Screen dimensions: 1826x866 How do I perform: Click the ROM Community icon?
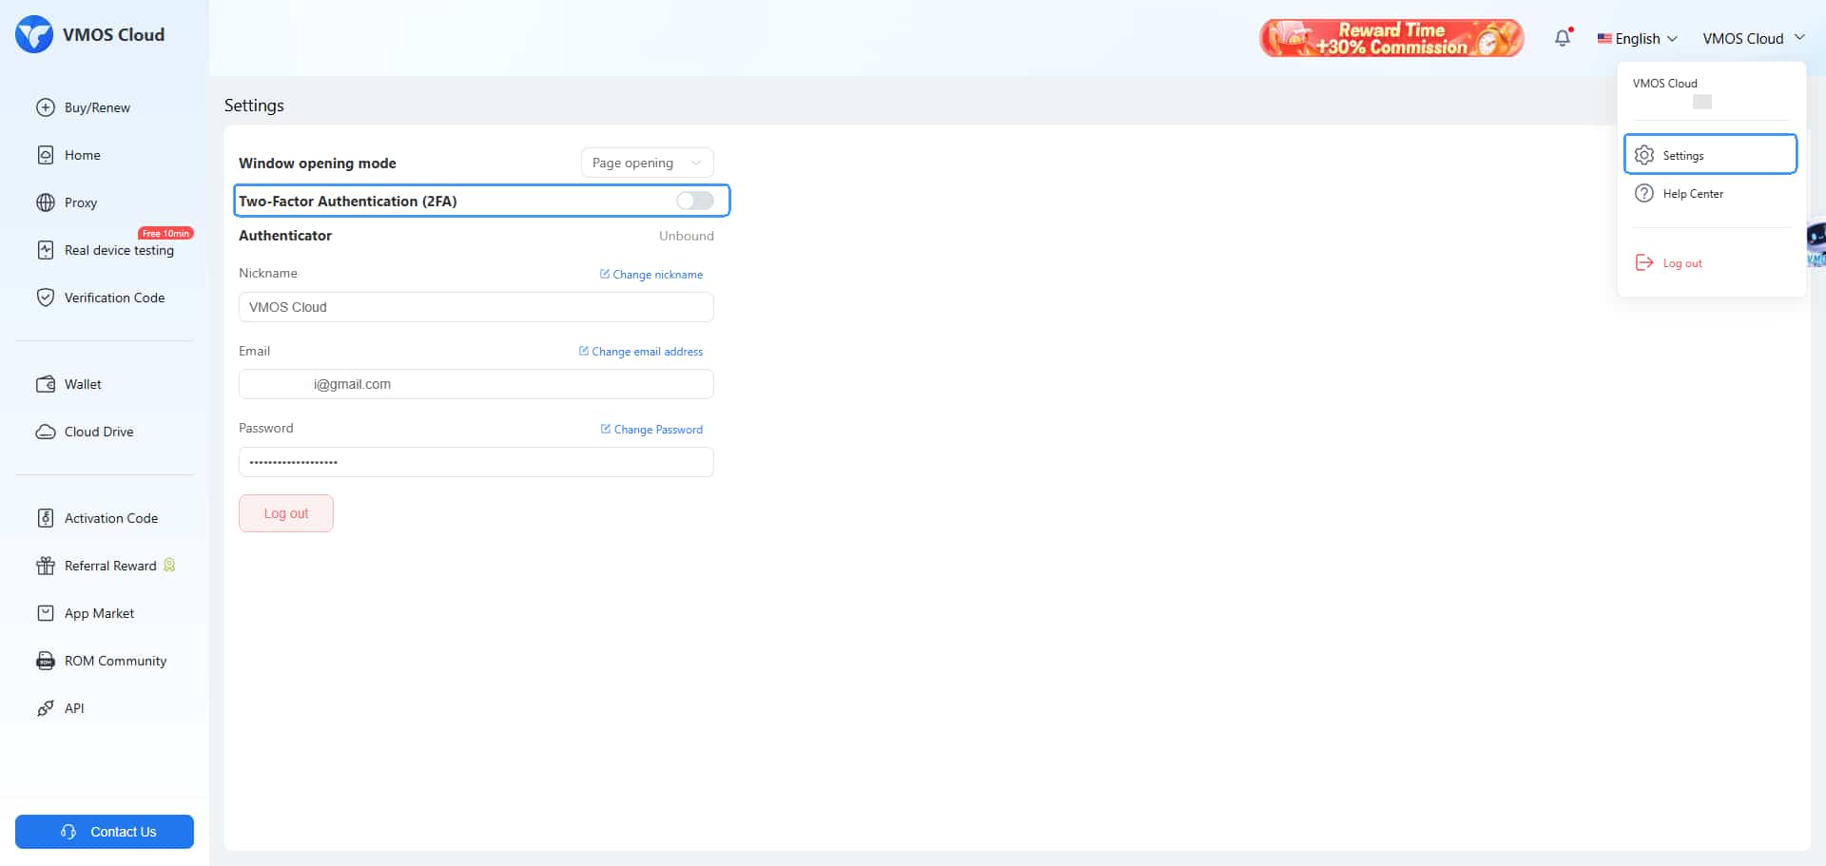click(x=46, y=661)
